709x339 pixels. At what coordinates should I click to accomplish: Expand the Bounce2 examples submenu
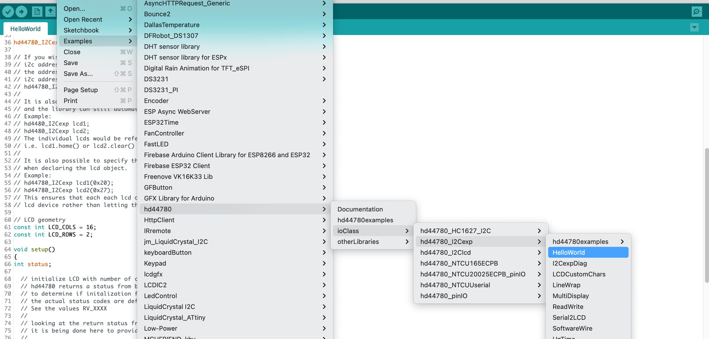235,14
